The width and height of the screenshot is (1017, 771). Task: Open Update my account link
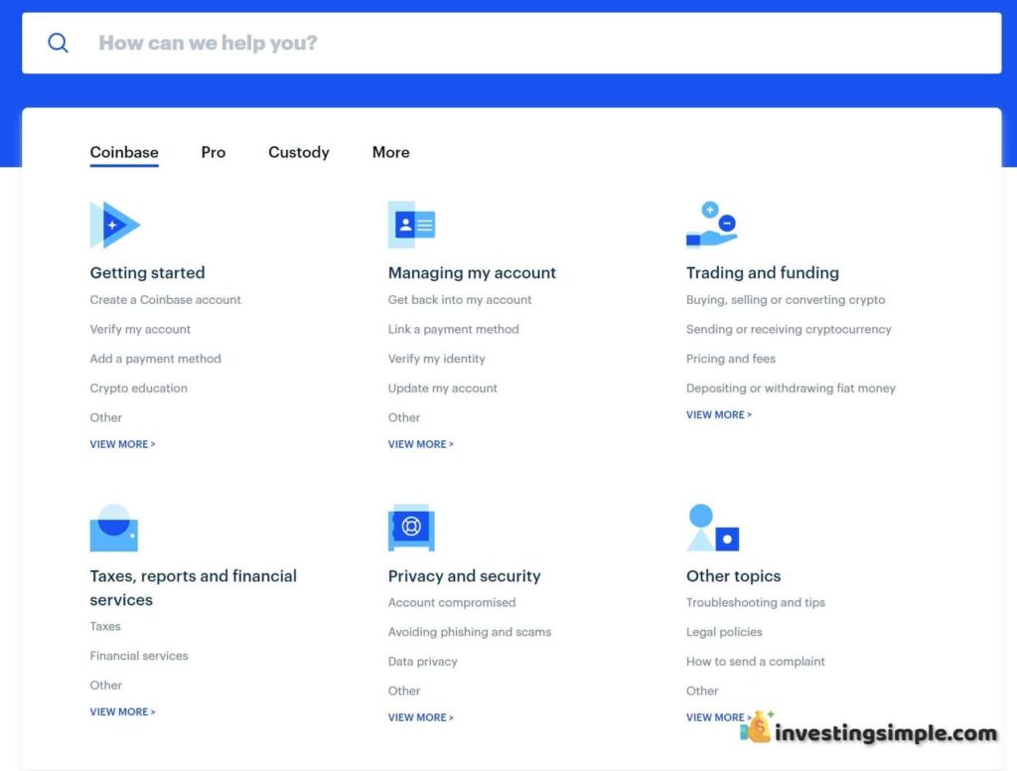[442, 388]
